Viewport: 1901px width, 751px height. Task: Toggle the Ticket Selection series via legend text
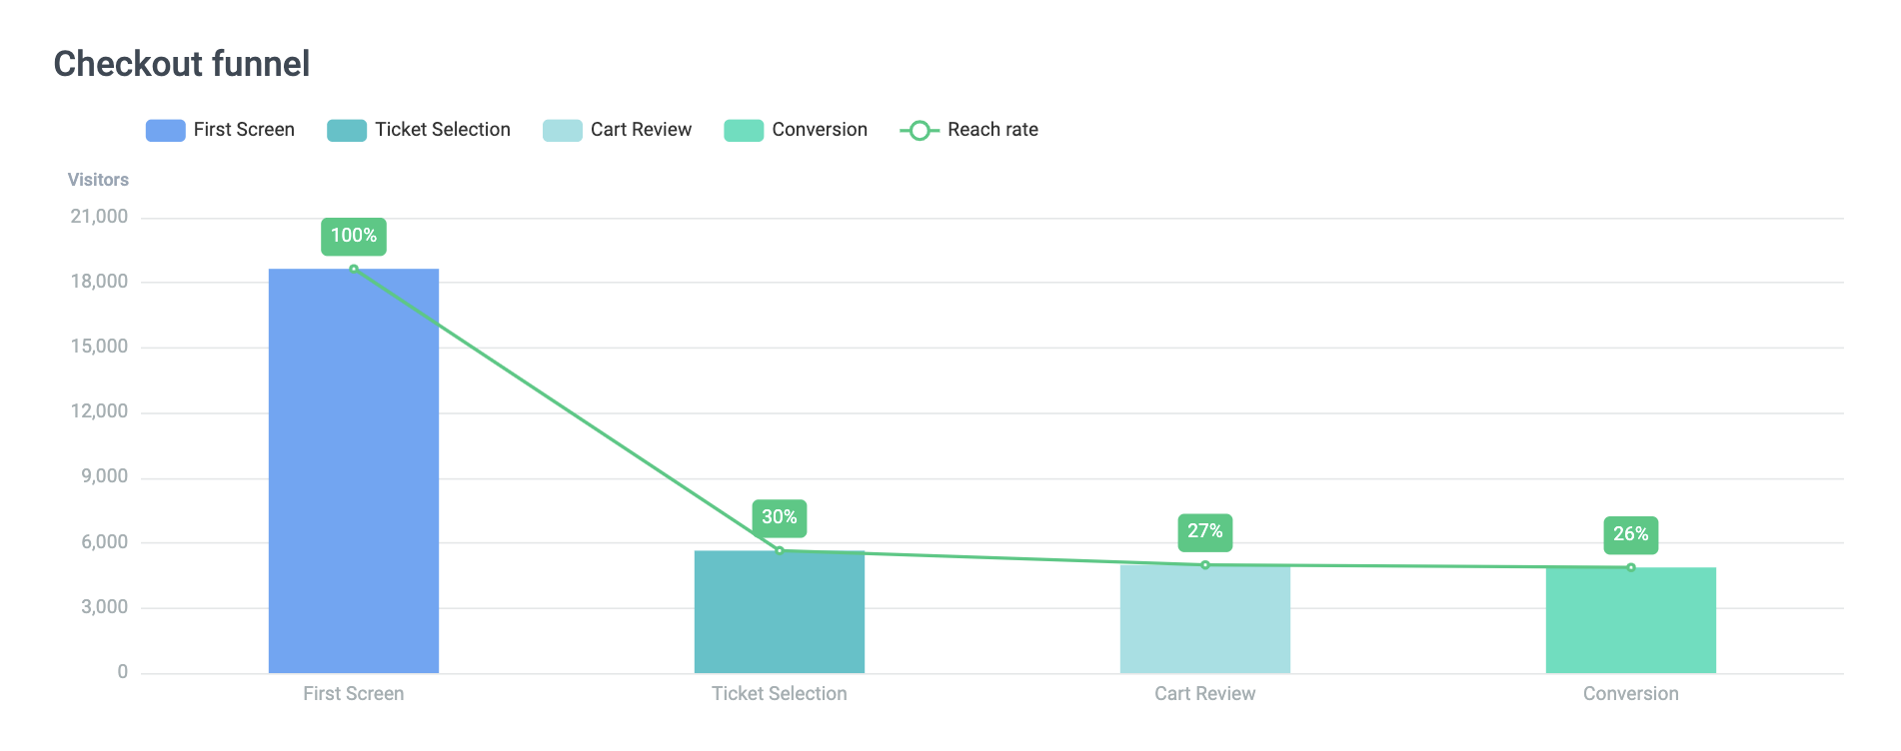(x=443, y=130)
